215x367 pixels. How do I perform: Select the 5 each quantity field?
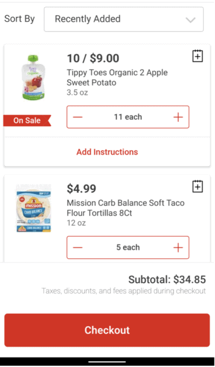[x=128, y=247]
